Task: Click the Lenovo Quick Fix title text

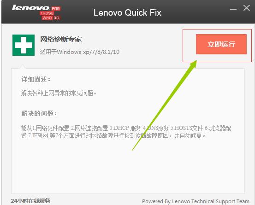Action: [127, 13]
